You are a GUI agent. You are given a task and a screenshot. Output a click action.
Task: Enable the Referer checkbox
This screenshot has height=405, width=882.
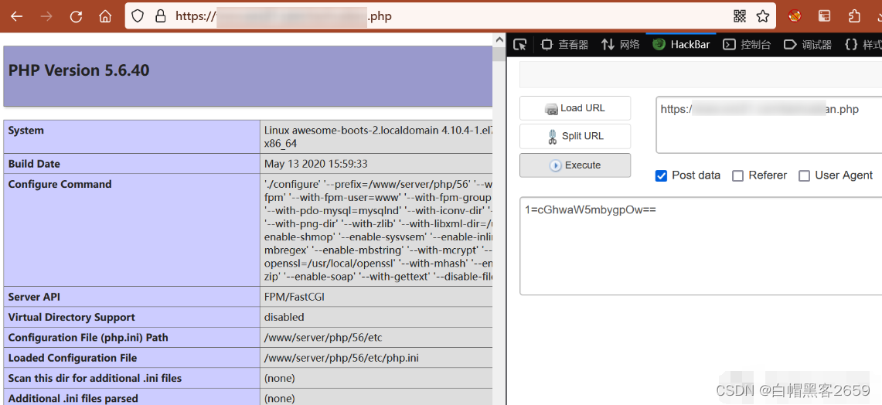[737, 175]
